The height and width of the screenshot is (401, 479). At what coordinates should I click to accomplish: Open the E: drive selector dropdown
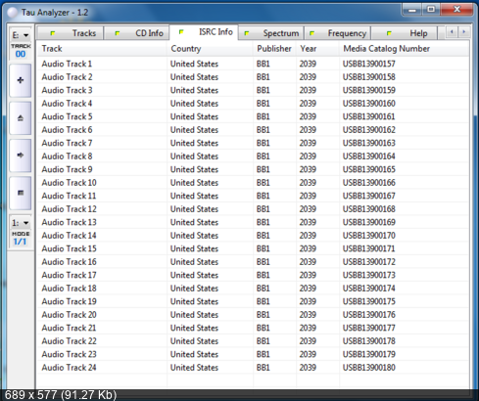click(21, 35)
